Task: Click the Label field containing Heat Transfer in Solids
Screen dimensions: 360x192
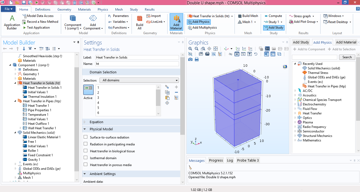Action: point(137,57)
